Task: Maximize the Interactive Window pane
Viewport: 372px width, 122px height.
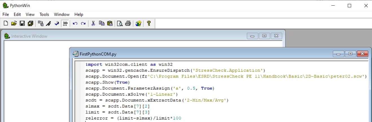Action: (264, 36)
